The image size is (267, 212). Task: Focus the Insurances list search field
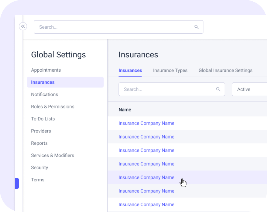tap(167, 89)
